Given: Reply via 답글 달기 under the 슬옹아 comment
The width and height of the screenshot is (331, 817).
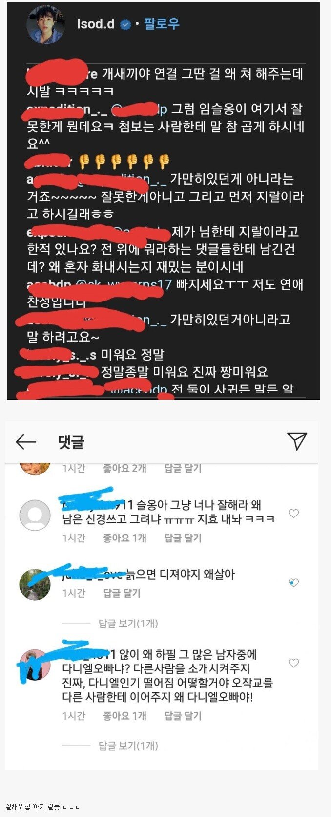Looking at the screenshot, I should [183, 538].
